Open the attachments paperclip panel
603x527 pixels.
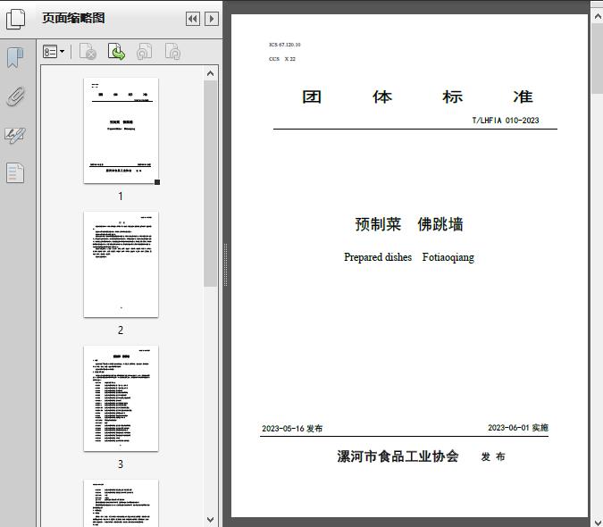15,96
